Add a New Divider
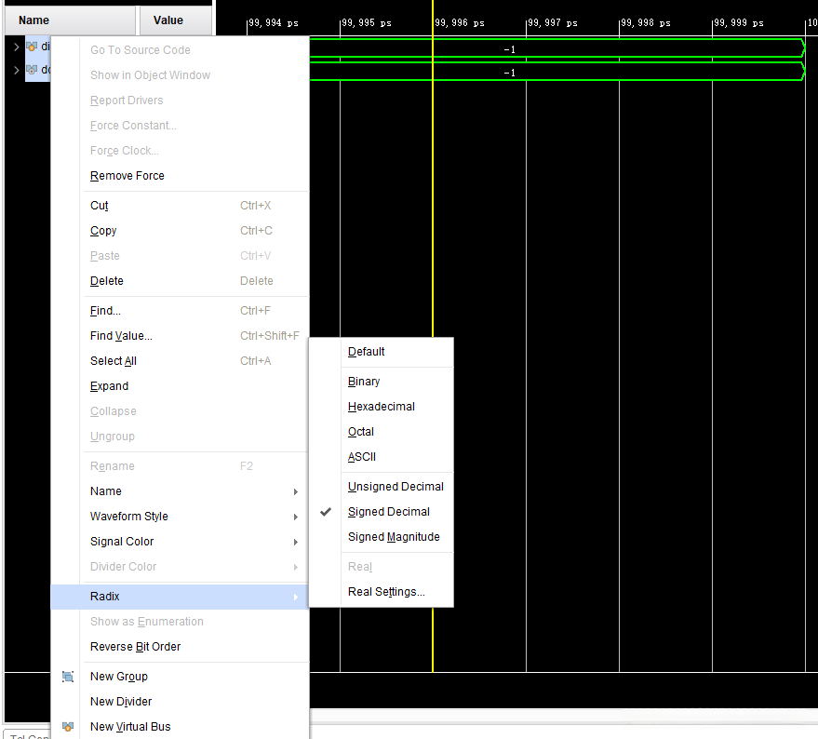Screen dimensions: 818x739 click(x=180, y=702)
